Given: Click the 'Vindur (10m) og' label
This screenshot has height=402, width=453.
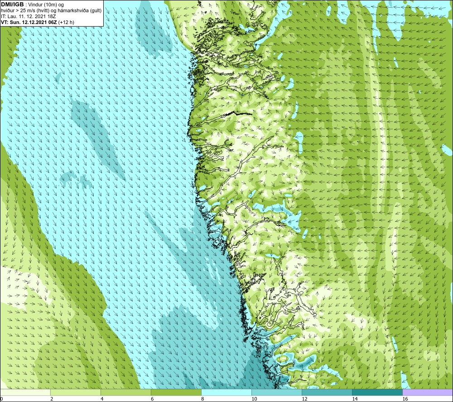Looking at the screenshot, I should [x=46, y=5].
